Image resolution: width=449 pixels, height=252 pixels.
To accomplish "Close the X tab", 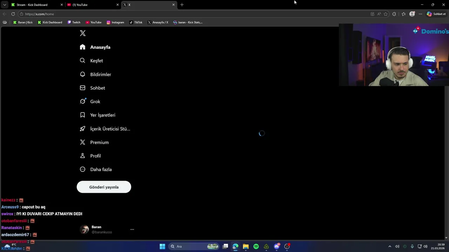I will pyautogui.click(x=173, y=5).
